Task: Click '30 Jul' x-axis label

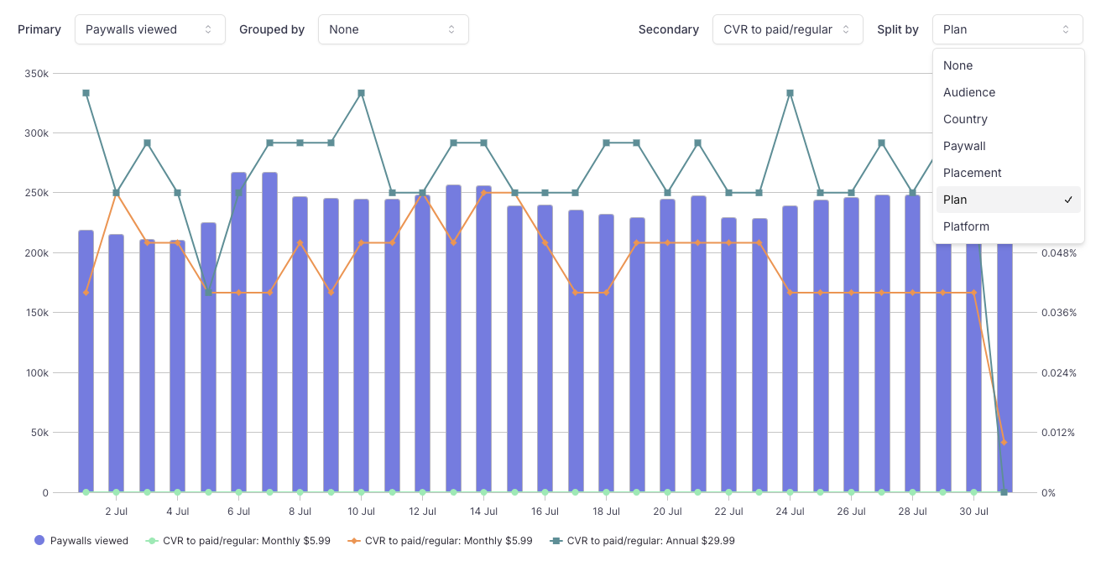Action: (x=973, y=511)
